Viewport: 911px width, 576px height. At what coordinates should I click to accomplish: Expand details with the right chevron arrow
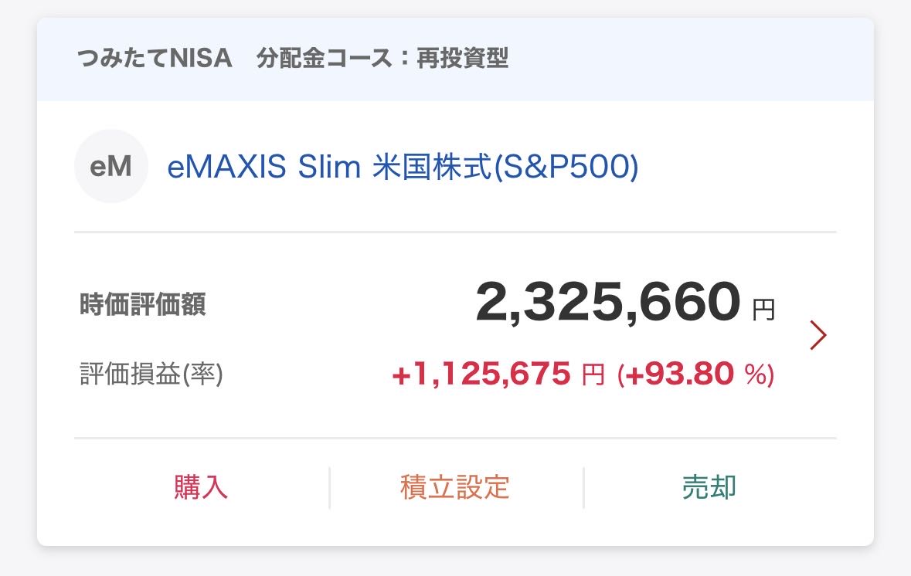818,334
